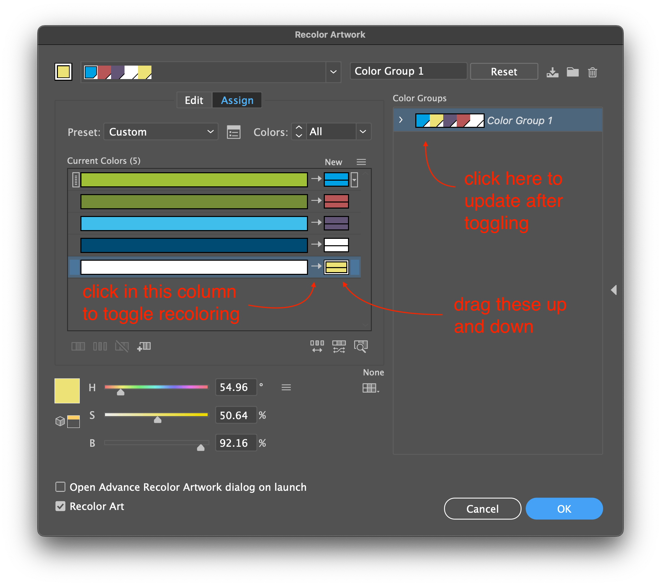Select the find color in artwork magnifier icon

tap(361, 346)
